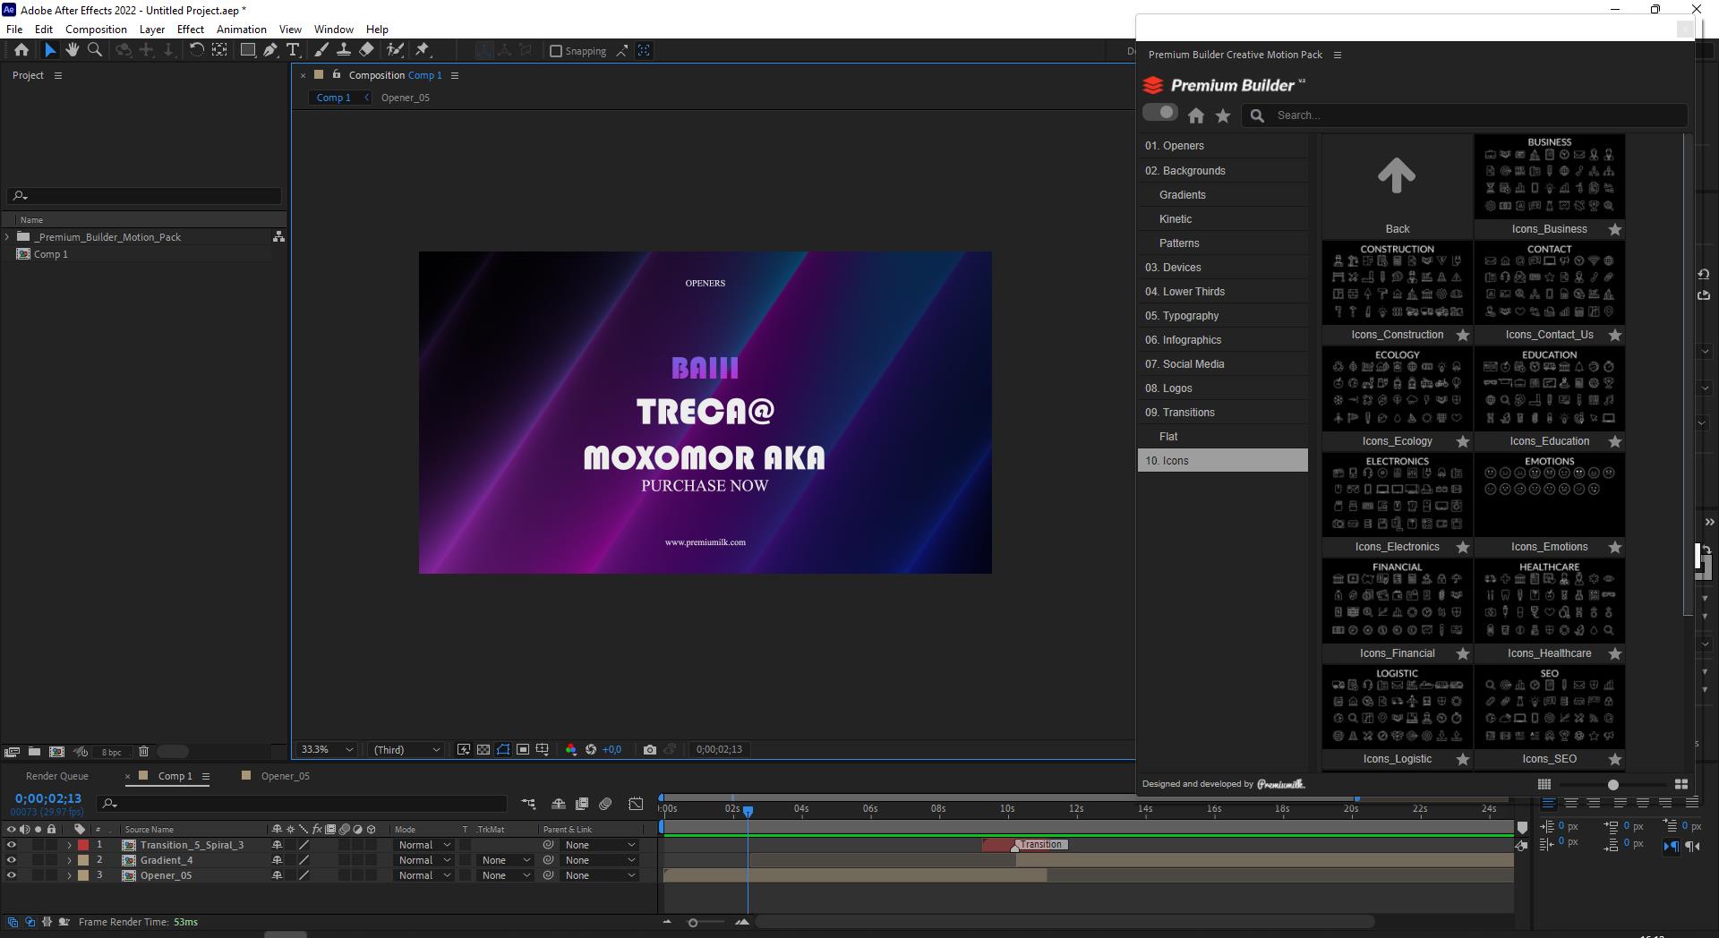1719x938 pixels.
Task: Select the Selection (arrow) tool
Action: (50, 51)
